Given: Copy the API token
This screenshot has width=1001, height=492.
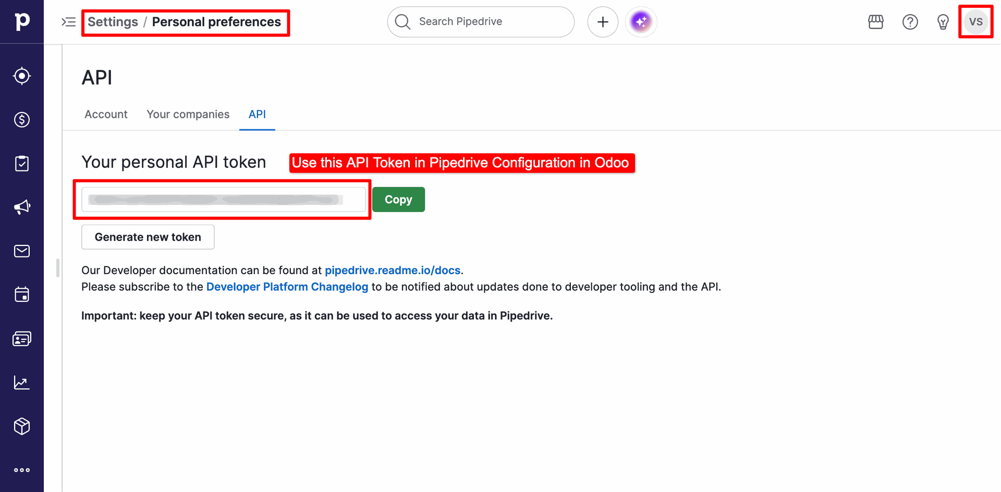Looking at the screenshot, I should coord(398,200).
